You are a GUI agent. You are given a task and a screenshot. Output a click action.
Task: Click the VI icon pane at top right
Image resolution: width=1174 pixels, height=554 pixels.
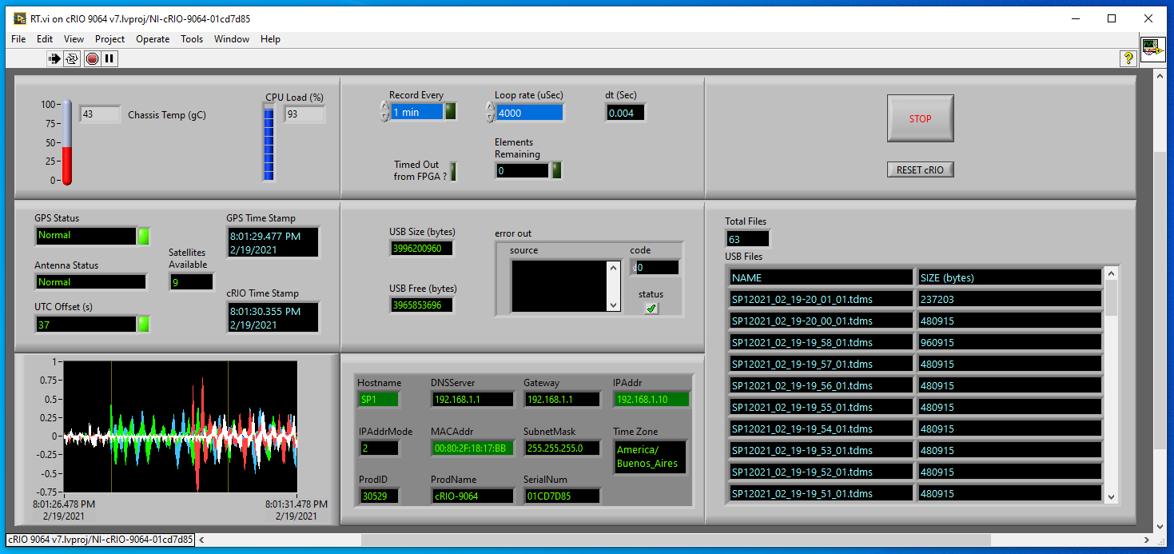coord(1152,50)
